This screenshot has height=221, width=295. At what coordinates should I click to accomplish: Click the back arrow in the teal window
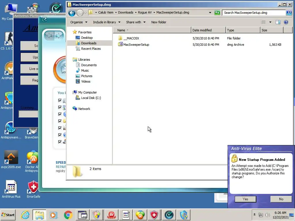point(50,35)
